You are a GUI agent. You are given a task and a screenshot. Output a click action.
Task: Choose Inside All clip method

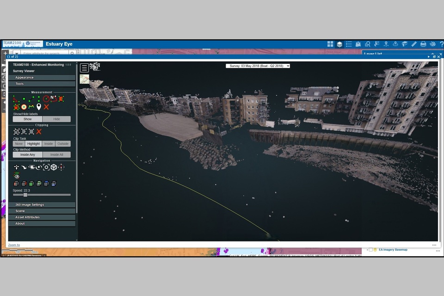tap(56, 154)
